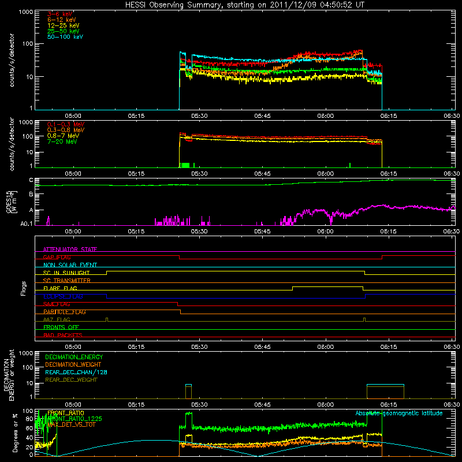Select the FRONTS_OFF flag label
Screen dimensions: 462x462
[61, 327]
